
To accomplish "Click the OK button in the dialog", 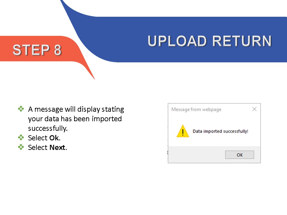I will 239,155.
